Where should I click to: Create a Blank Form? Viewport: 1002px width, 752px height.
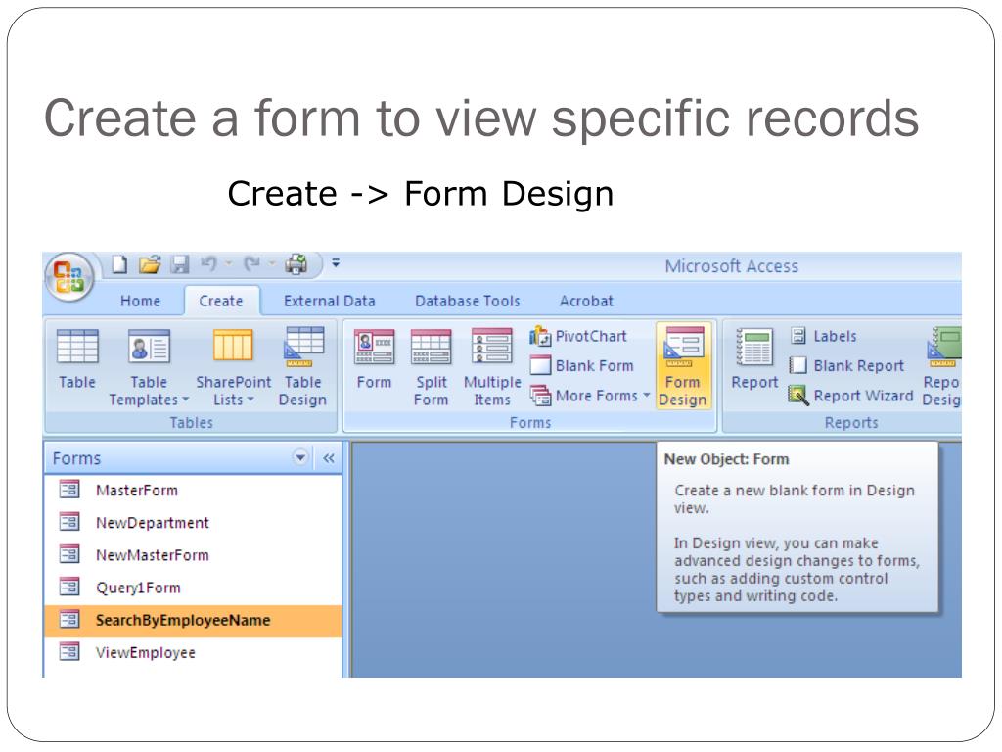click(x=582, y=365)
